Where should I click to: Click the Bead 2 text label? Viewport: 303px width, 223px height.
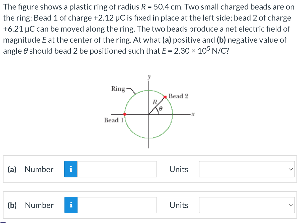[x=178, y=96]
